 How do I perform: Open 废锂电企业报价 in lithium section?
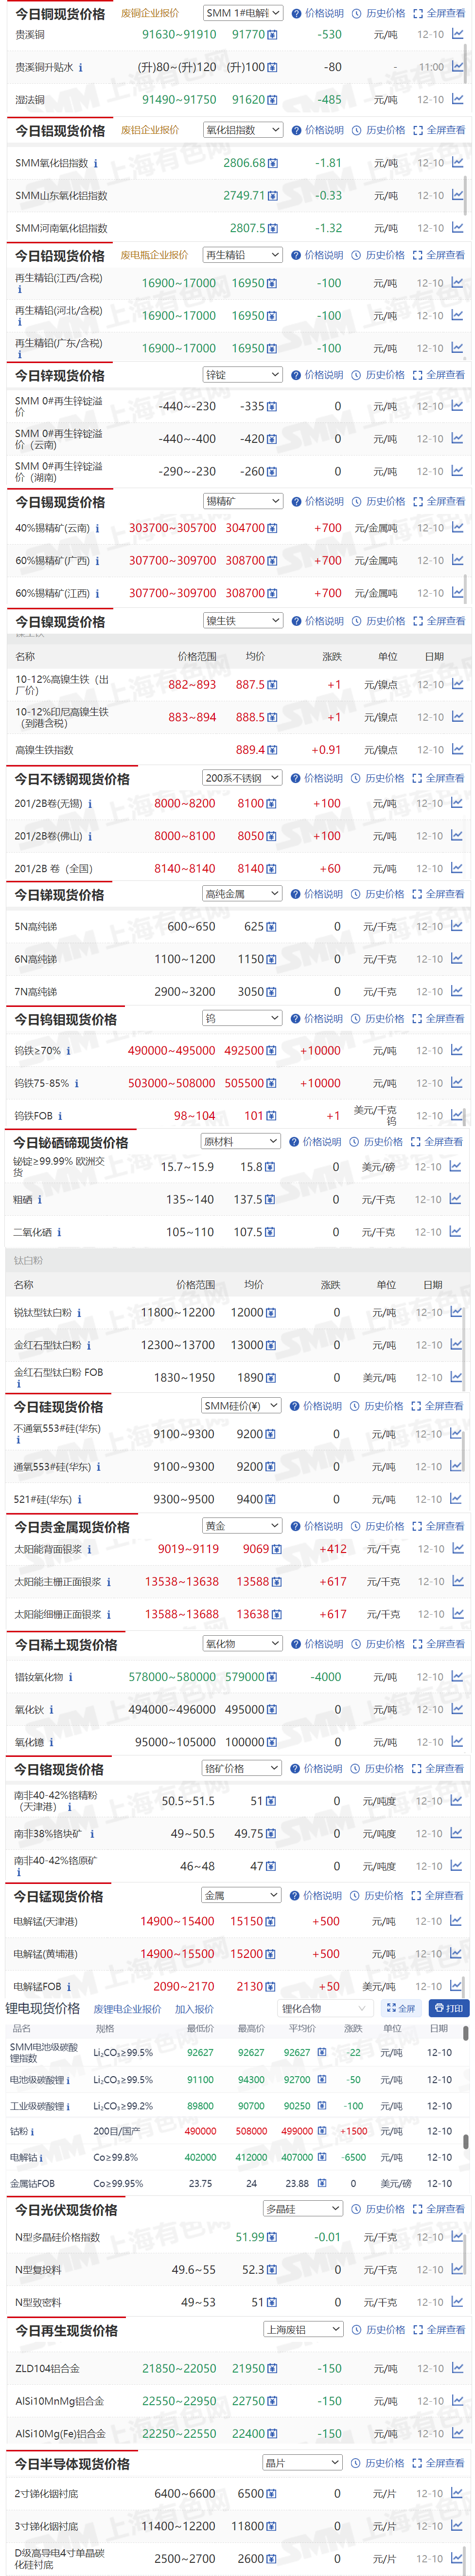(x=128, y=2008)
